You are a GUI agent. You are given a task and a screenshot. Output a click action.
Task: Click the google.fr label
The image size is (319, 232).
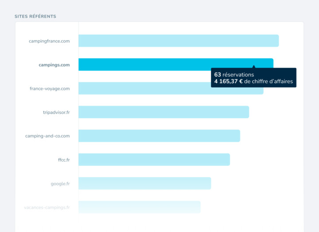[x=60, y=184]
